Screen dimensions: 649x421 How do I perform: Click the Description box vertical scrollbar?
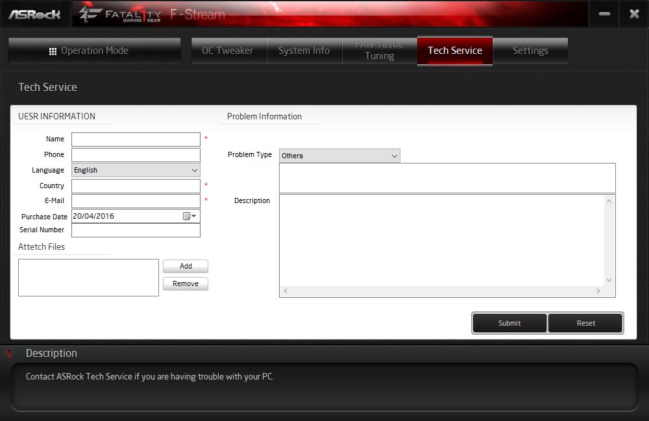609,240
